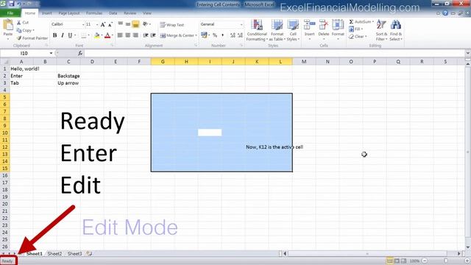Activate the Format Painter brush
The image size is (471, 265).
click(x=19, y=38)
